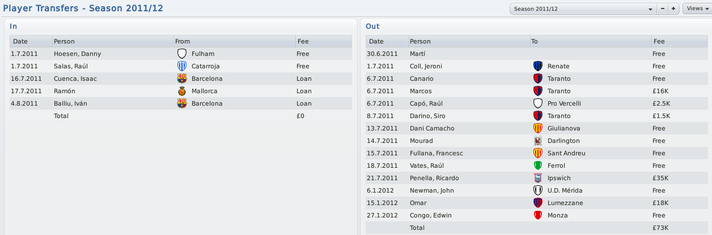
Task: Sort outgoing transfers by Fee column
Action: coord(679,41)
